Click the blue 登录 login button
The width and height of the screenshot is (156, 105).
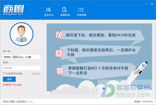click(x=9, y=79)
